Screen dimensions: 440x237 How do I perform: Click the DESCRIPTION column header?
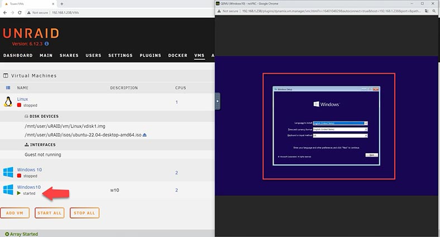click(x=124, y=88)
